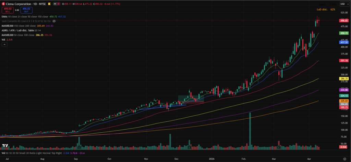Click the Ciena Corporation logo icon
Viewport: 351px width, 162px height.
[3, 4]
